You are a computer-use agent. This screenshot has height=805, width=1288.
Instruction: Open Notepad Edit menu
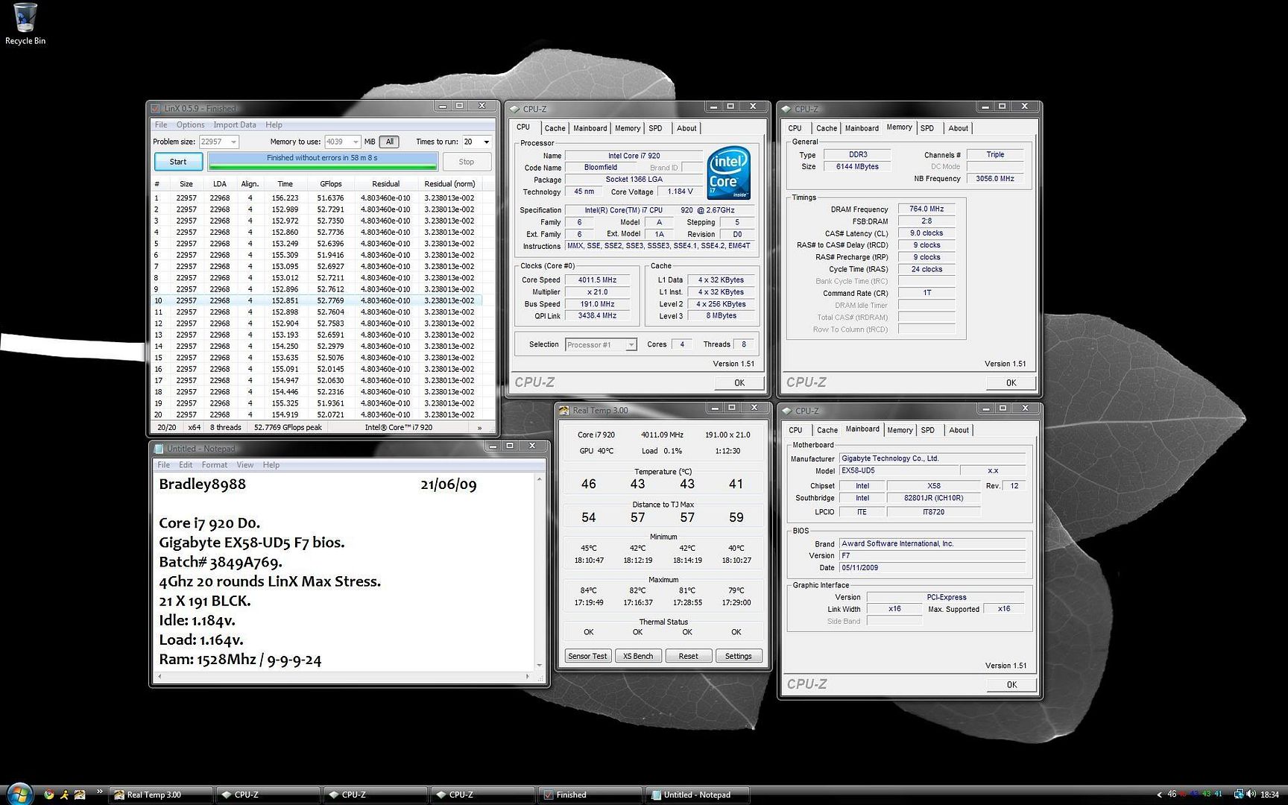(186, 464)
